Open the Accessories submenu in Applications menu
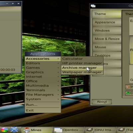The width and height of the screenshot is (133, 133). coord(43,59)
